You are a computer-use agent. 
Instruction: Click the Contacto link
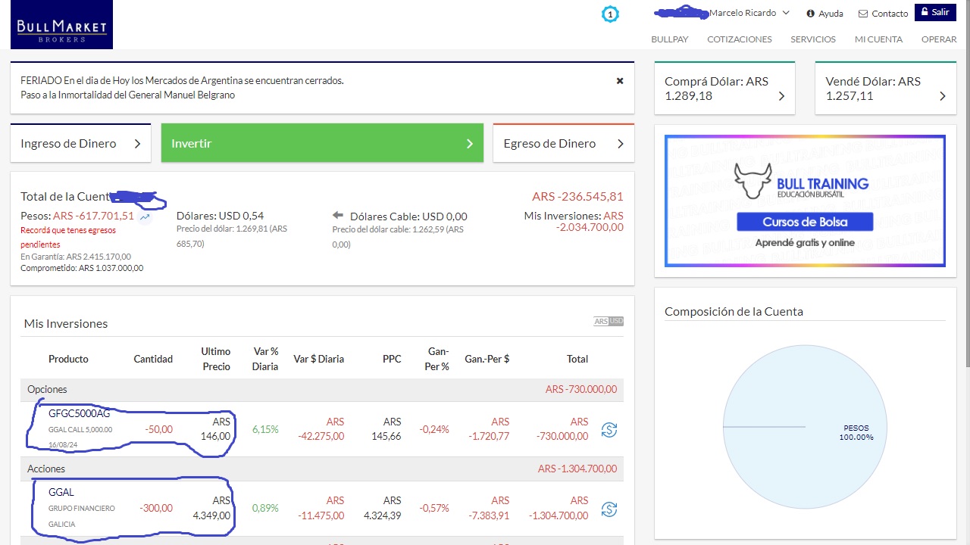click(x=890, y=14)
